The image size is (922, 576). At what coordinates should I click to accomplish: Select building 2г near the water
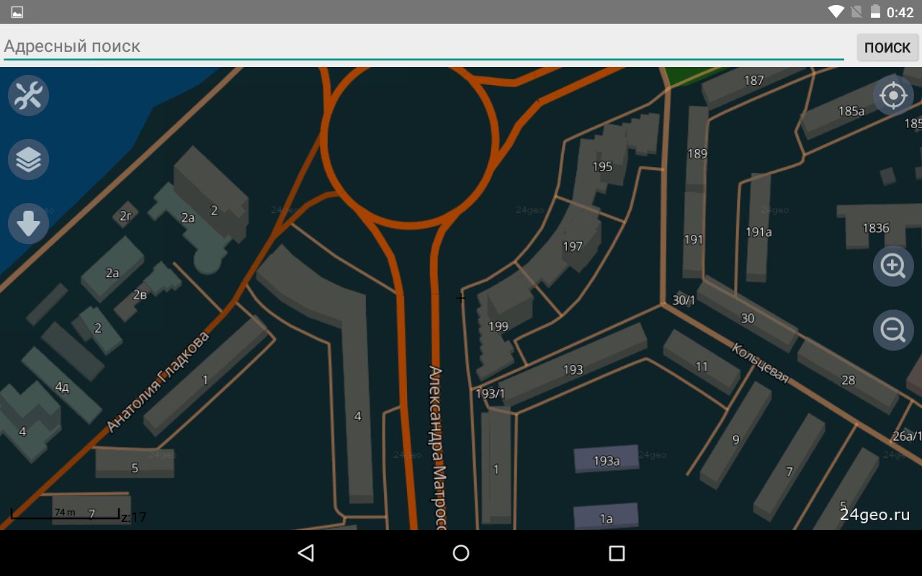(x=125, y=216)
